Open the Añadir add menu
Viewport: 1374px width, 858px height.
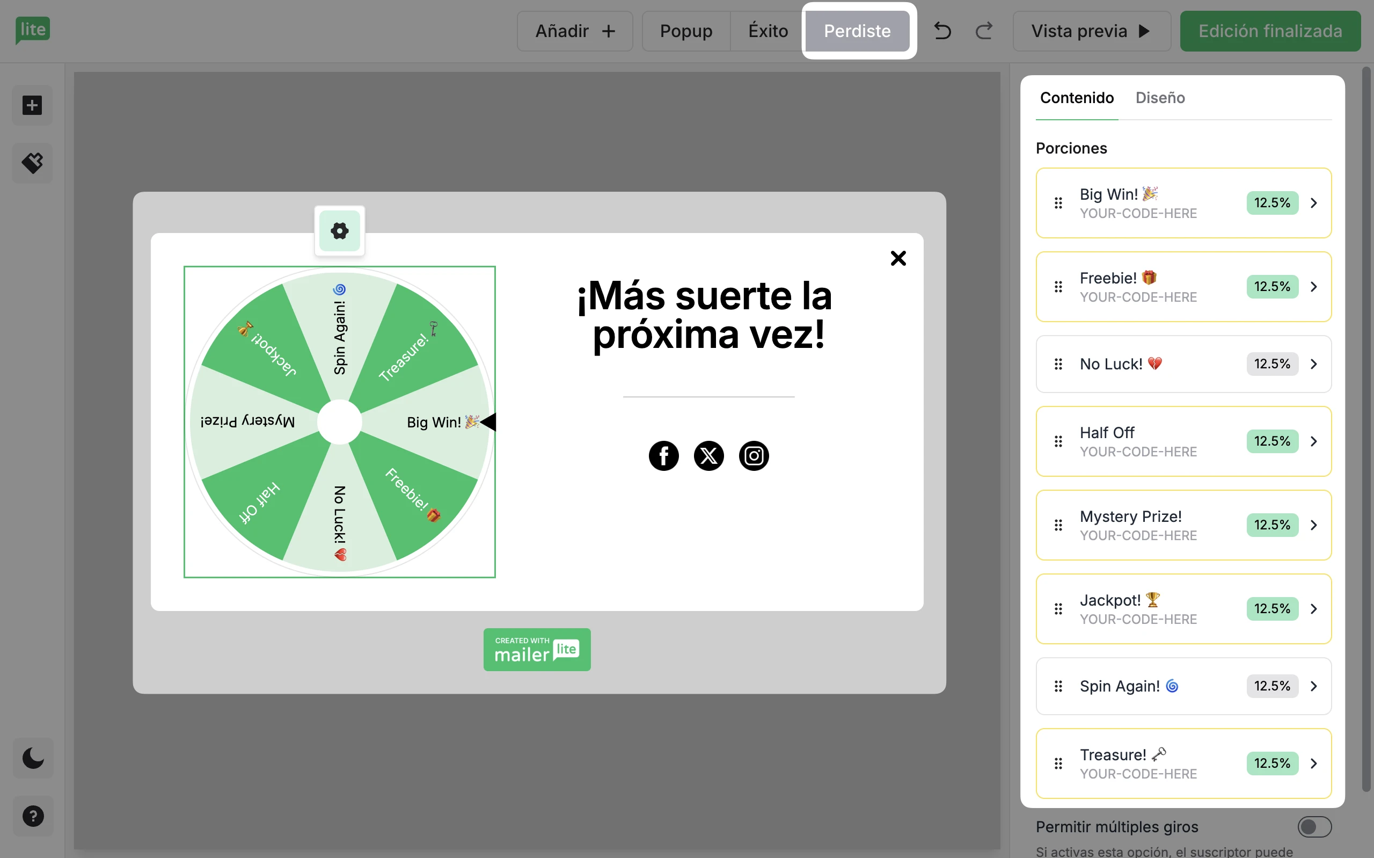click(x=574, y=31)
